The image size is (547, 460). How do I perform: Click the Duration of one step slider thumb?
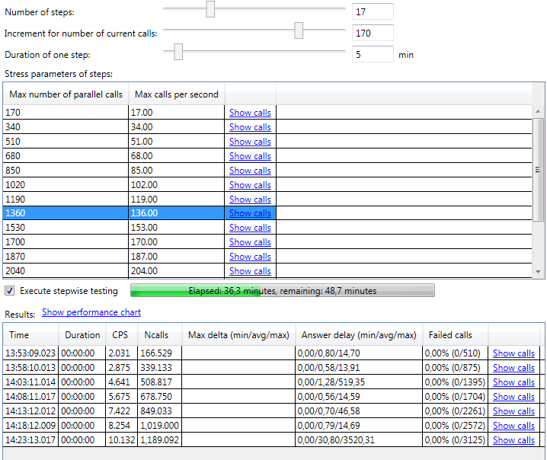coord(178,52)
